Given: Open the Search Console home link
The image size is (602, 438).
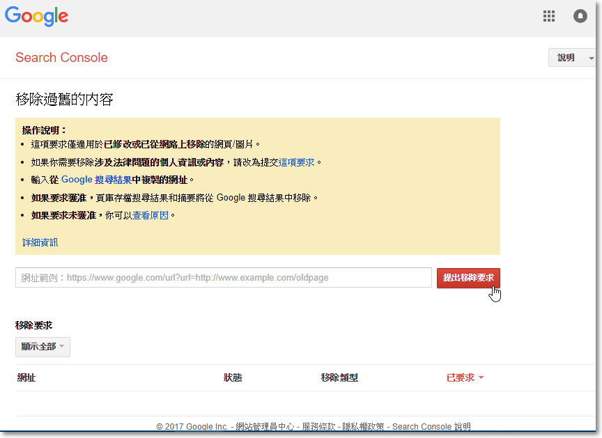Looking at the screenshot, I should click(61, 58).
